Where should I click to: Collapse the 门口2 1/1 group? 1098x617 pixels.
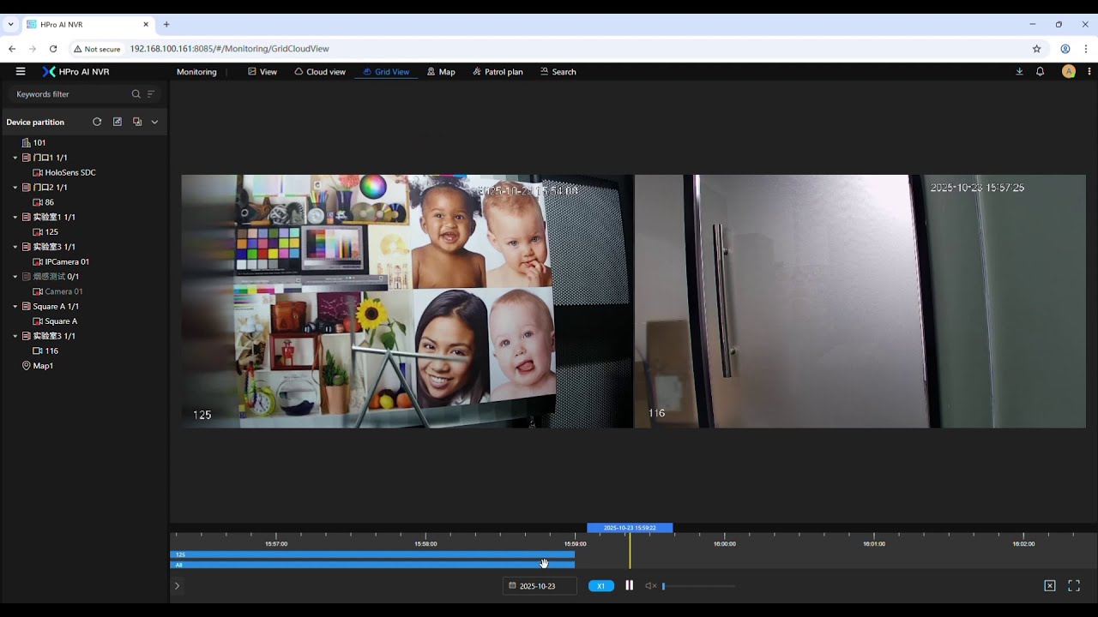pyautogui.click(x=15, y=188)
